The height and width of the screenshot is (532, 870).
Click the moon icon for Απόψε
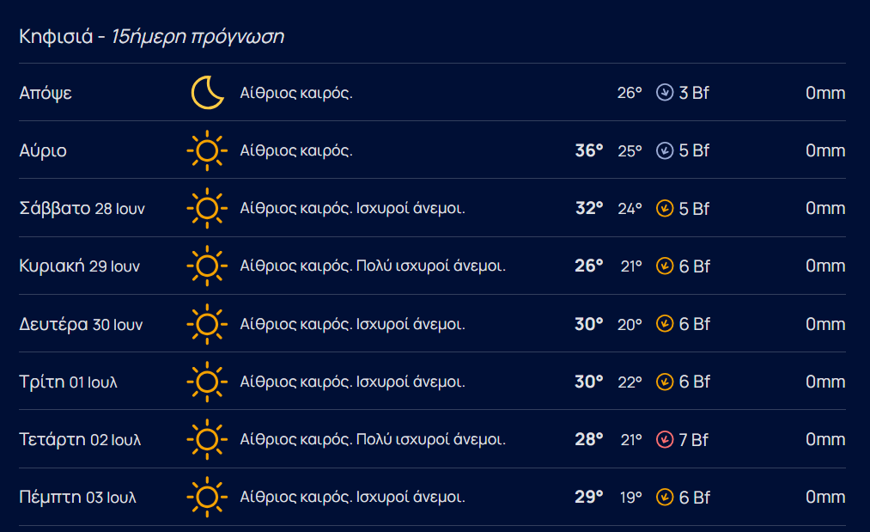[x=208, y=92]
